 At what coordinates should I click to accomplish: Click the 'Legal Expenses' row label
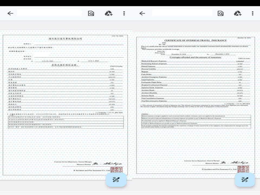coord(148,80)
